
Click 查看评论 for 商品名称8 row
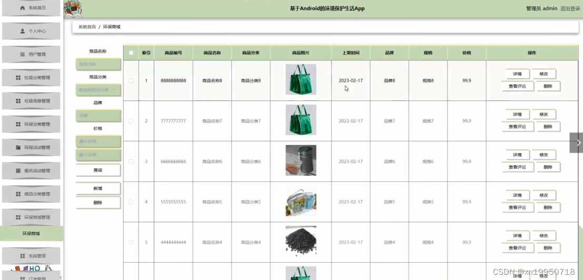click(x=517, y=86)
